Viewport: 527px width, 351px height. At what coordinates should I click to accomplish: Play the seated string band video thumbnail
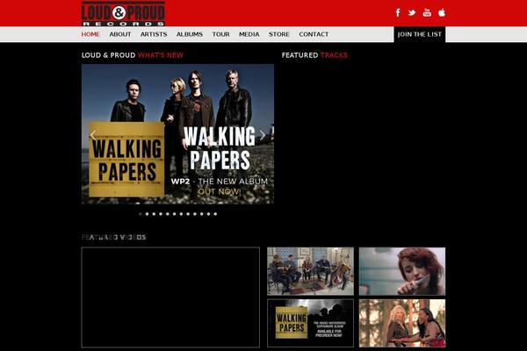pyautogui.click(x=310, y=271)
